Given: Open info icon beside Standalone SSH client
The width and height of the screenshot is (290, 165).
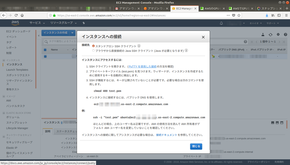Looking at the screenshot, I should click(139, 46).
